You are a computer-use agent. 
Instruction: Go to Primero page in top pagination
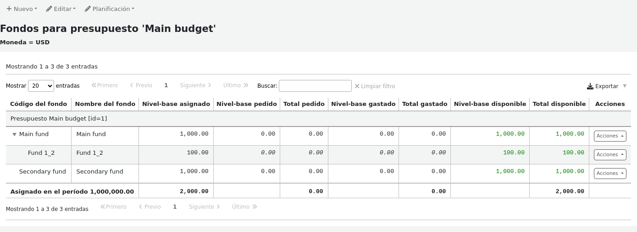point(105,85)
